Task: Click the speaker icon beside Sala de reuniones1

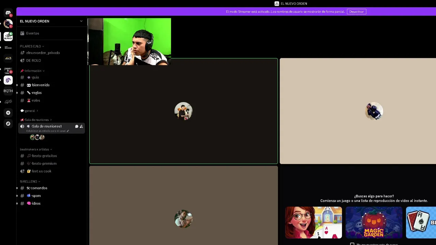Action: coord(22,126)
